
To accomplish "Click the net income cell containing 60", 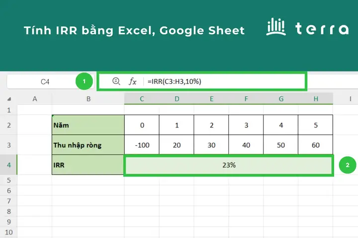I will [x=316, y=145].
